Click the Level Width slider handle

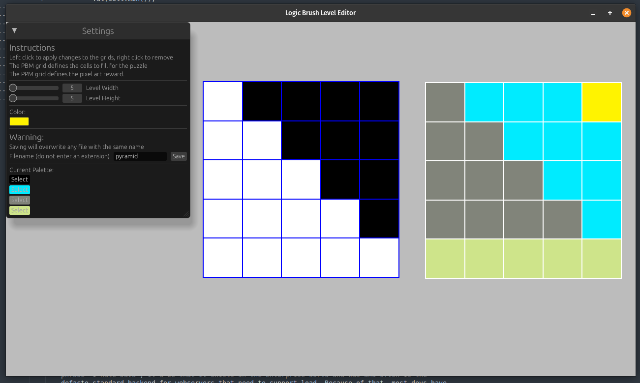pyautogui.click(x=13, y=88)
